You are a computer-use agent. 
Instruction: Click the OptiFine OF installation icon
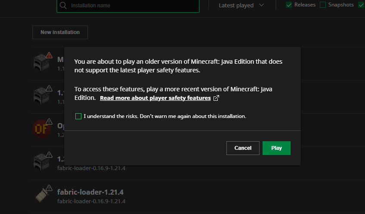[x=41, y=129]
